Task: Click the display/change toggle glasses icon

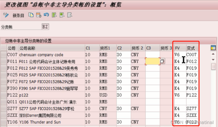Action: coord(6,15)
